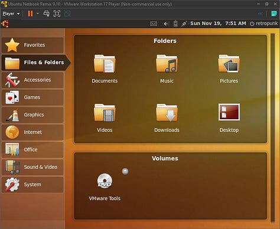Open the Sound & Video category
Image resolution: width=280 pixels, height=229 pixels.
click(32, 167)
